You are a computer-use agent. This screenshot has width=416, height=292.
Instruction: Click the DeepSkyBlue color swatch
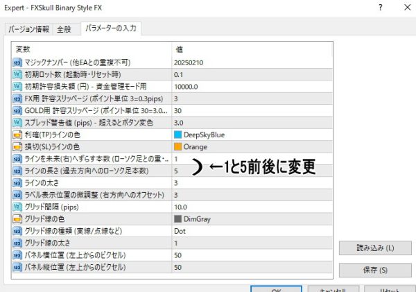[x=179, y=135]
